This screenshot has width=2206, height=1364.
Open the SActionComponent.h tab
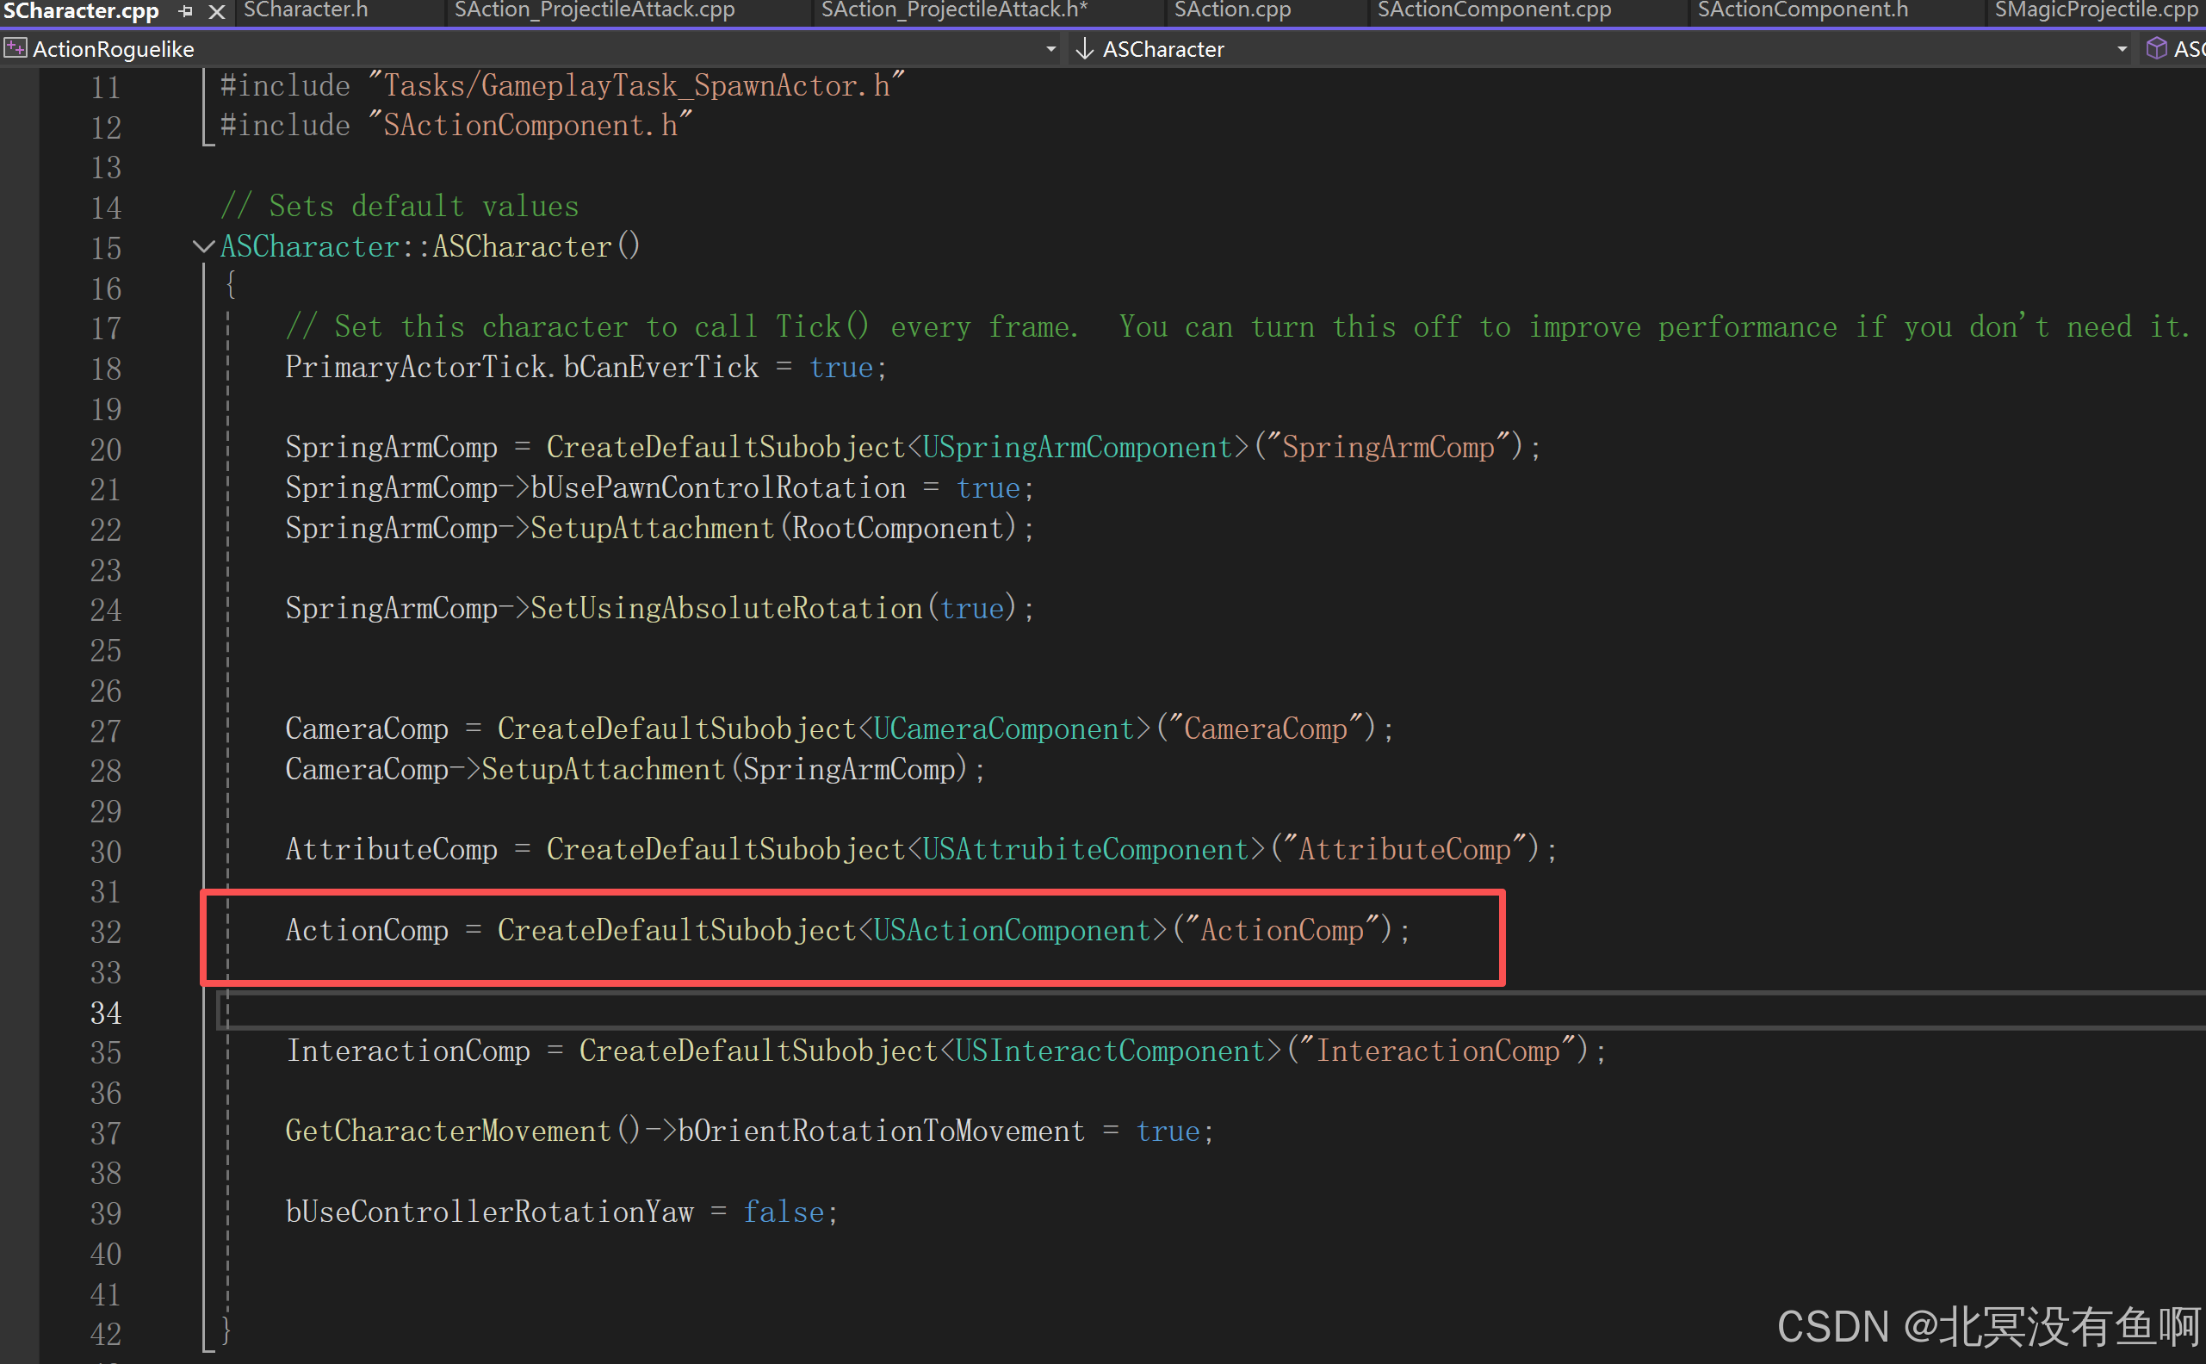[1802, 11]
